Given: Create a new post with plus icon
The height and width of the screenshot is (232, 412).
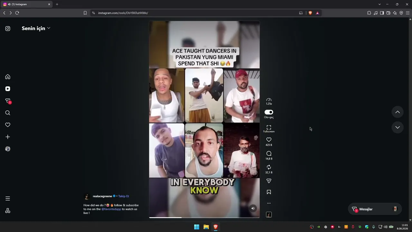Looking at the screenshot, I should (8, 137).
